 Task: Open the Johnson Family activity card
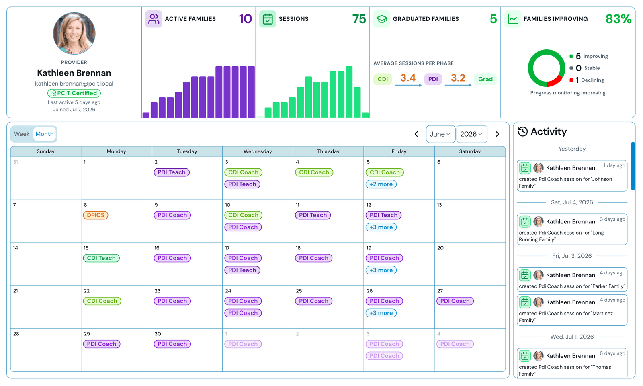point(572,176)
